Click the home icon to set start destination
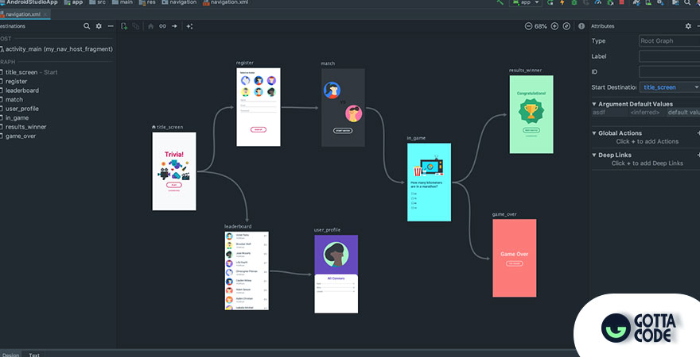 pyautogui.click(x=151, y=26)
